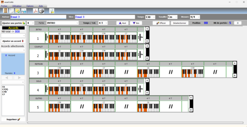The width and height of the screenshot is (247, 127).
Task: Click the Supprimer button
Action: 13,119
